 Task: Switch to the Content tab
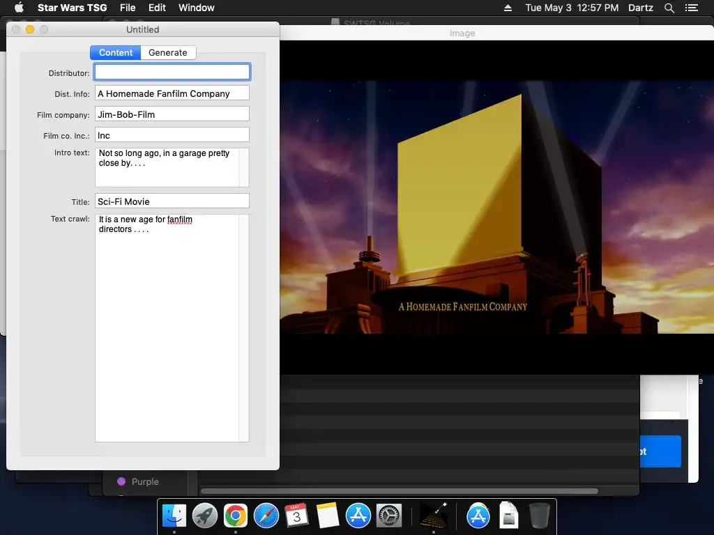[116, 53]
